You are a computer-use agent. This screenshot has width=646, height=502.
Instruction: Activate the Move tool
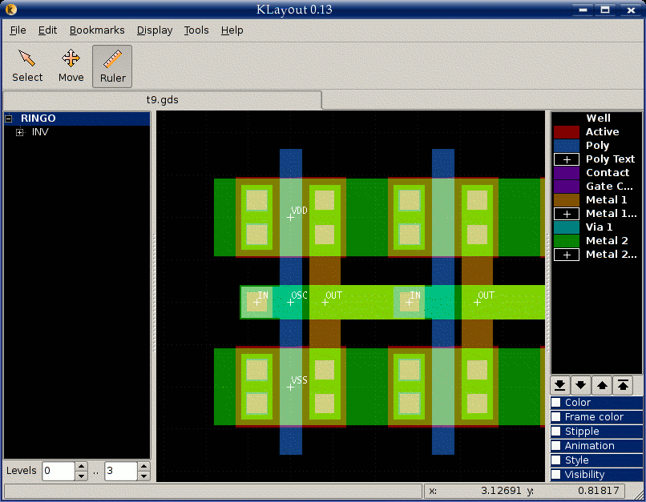71,66
